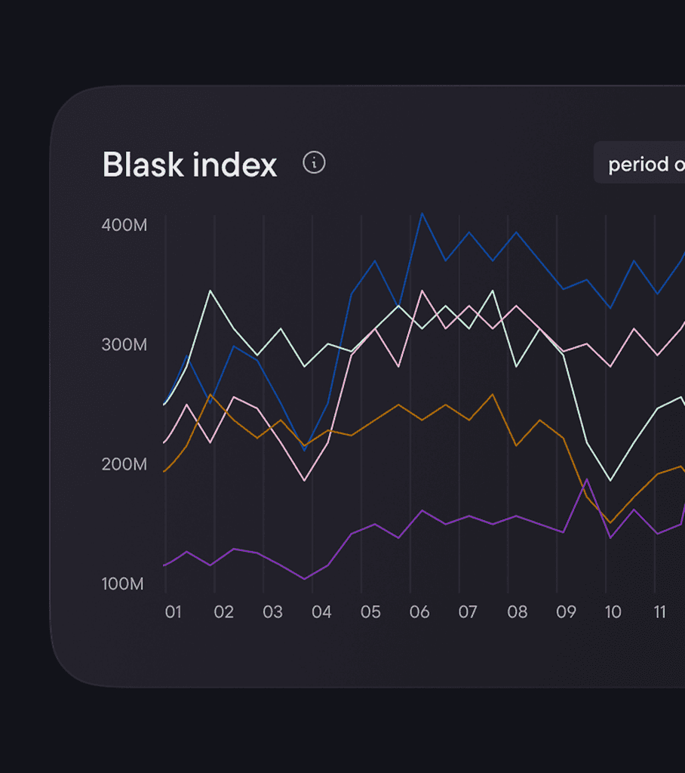Select month 01 on the x-axis
The image size is (685, 773).
(175, 611)
